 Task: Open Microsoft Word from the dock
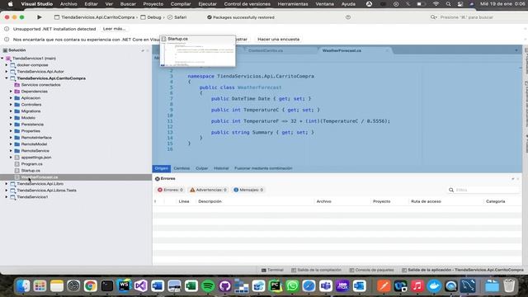[x=158, y=286]
